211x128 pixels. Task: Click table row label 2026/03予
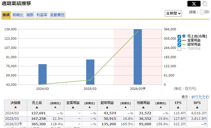coord(14,124)
